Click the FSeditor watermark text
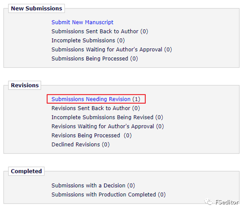The image size is (246, 212). [227, 202]
